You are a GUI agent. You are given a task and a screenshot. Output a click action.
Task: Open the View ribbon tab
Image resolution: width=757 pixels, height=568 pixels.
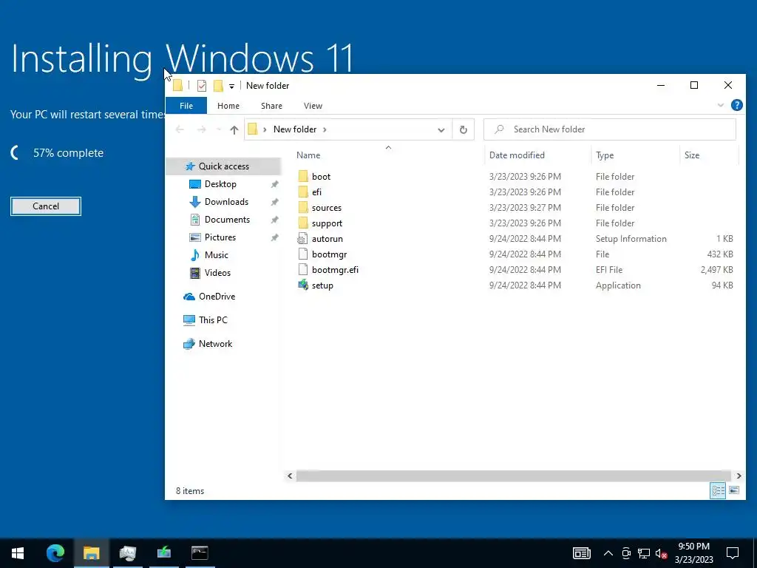[313, 106]
